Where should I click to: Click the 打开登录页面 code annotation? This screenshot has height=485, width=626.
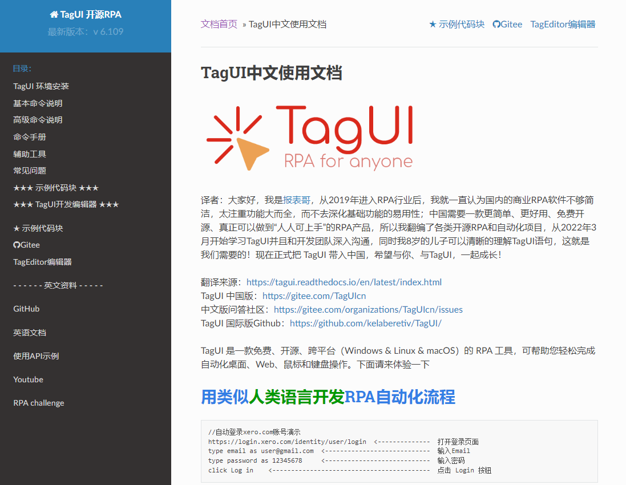pos(458,442)
